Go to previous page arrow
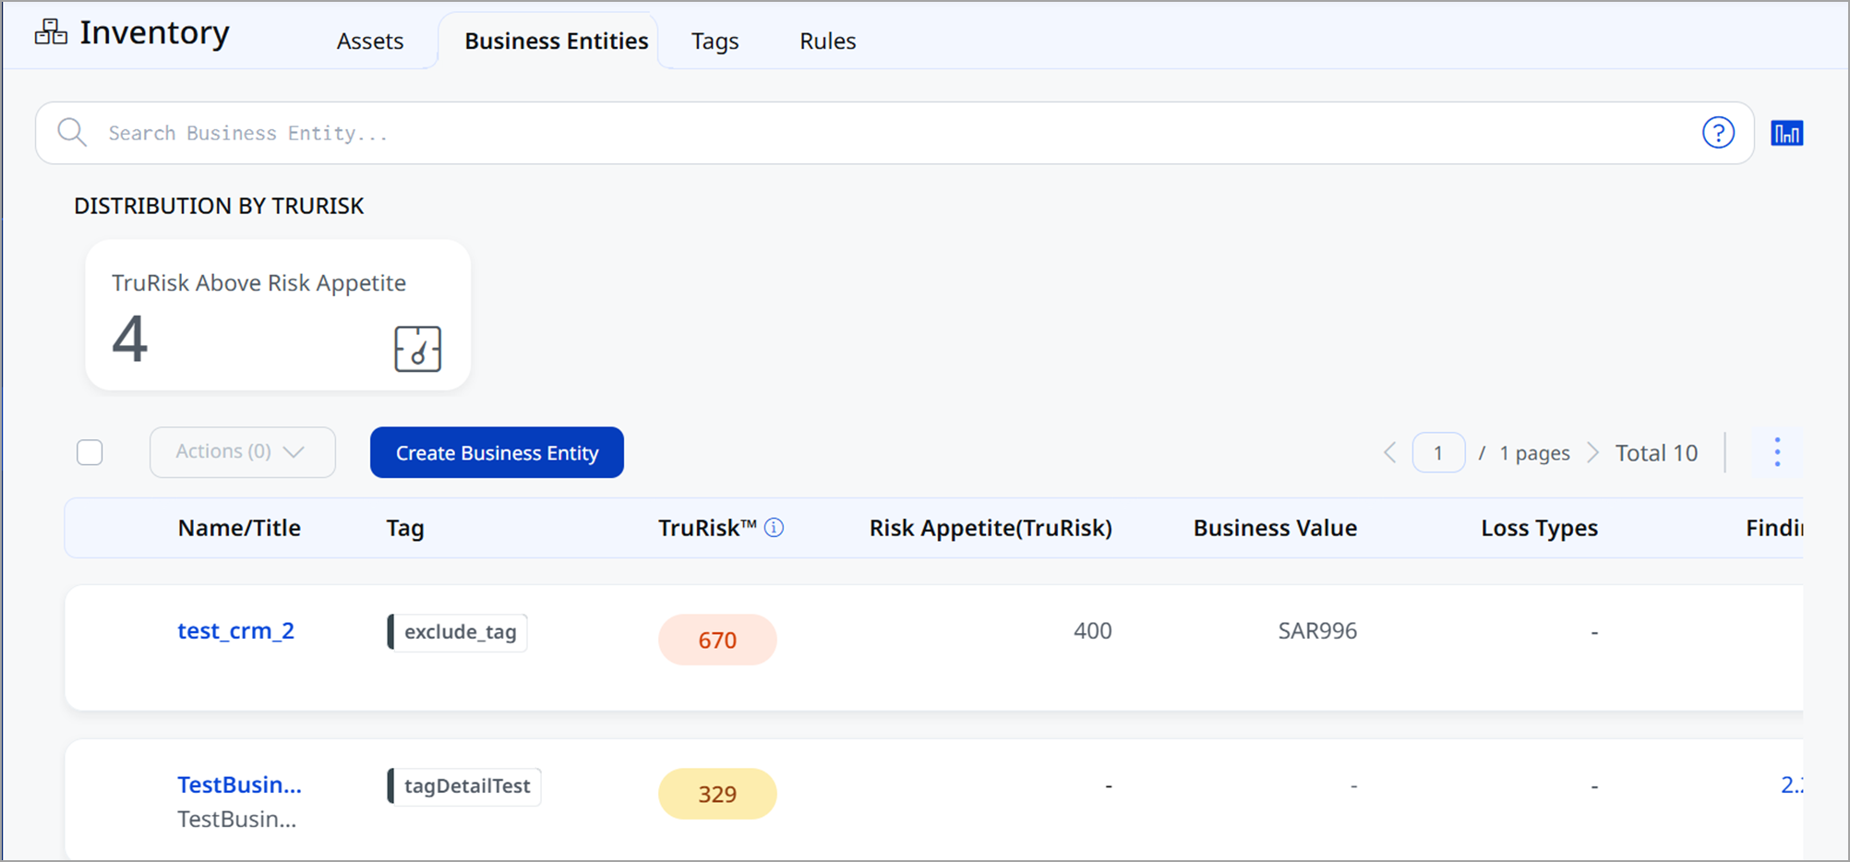1850x862 pixels. [1389, 452]
